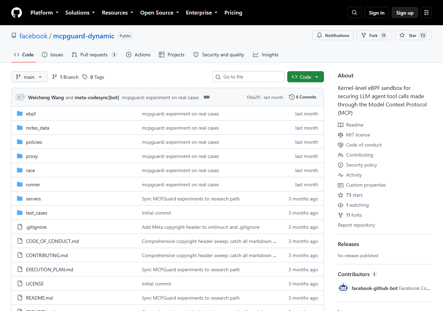Click the shield icon beside Security policy
The image size is (443, 311).
[x=341, y=165]
